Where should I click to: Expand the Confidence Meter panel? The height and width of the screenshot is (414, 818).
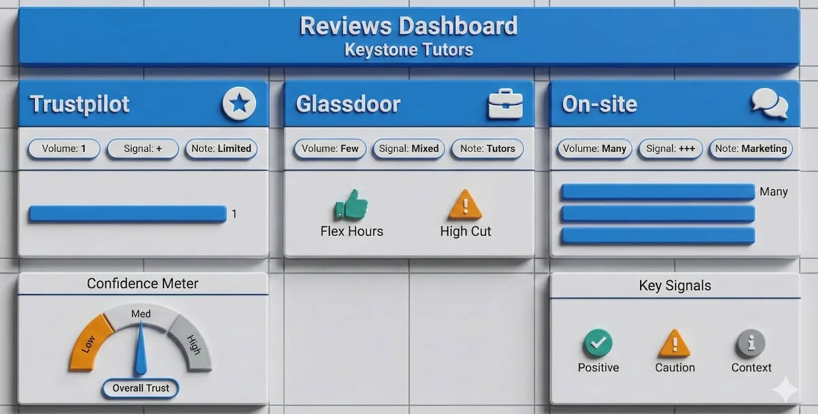tap(143, 284)
